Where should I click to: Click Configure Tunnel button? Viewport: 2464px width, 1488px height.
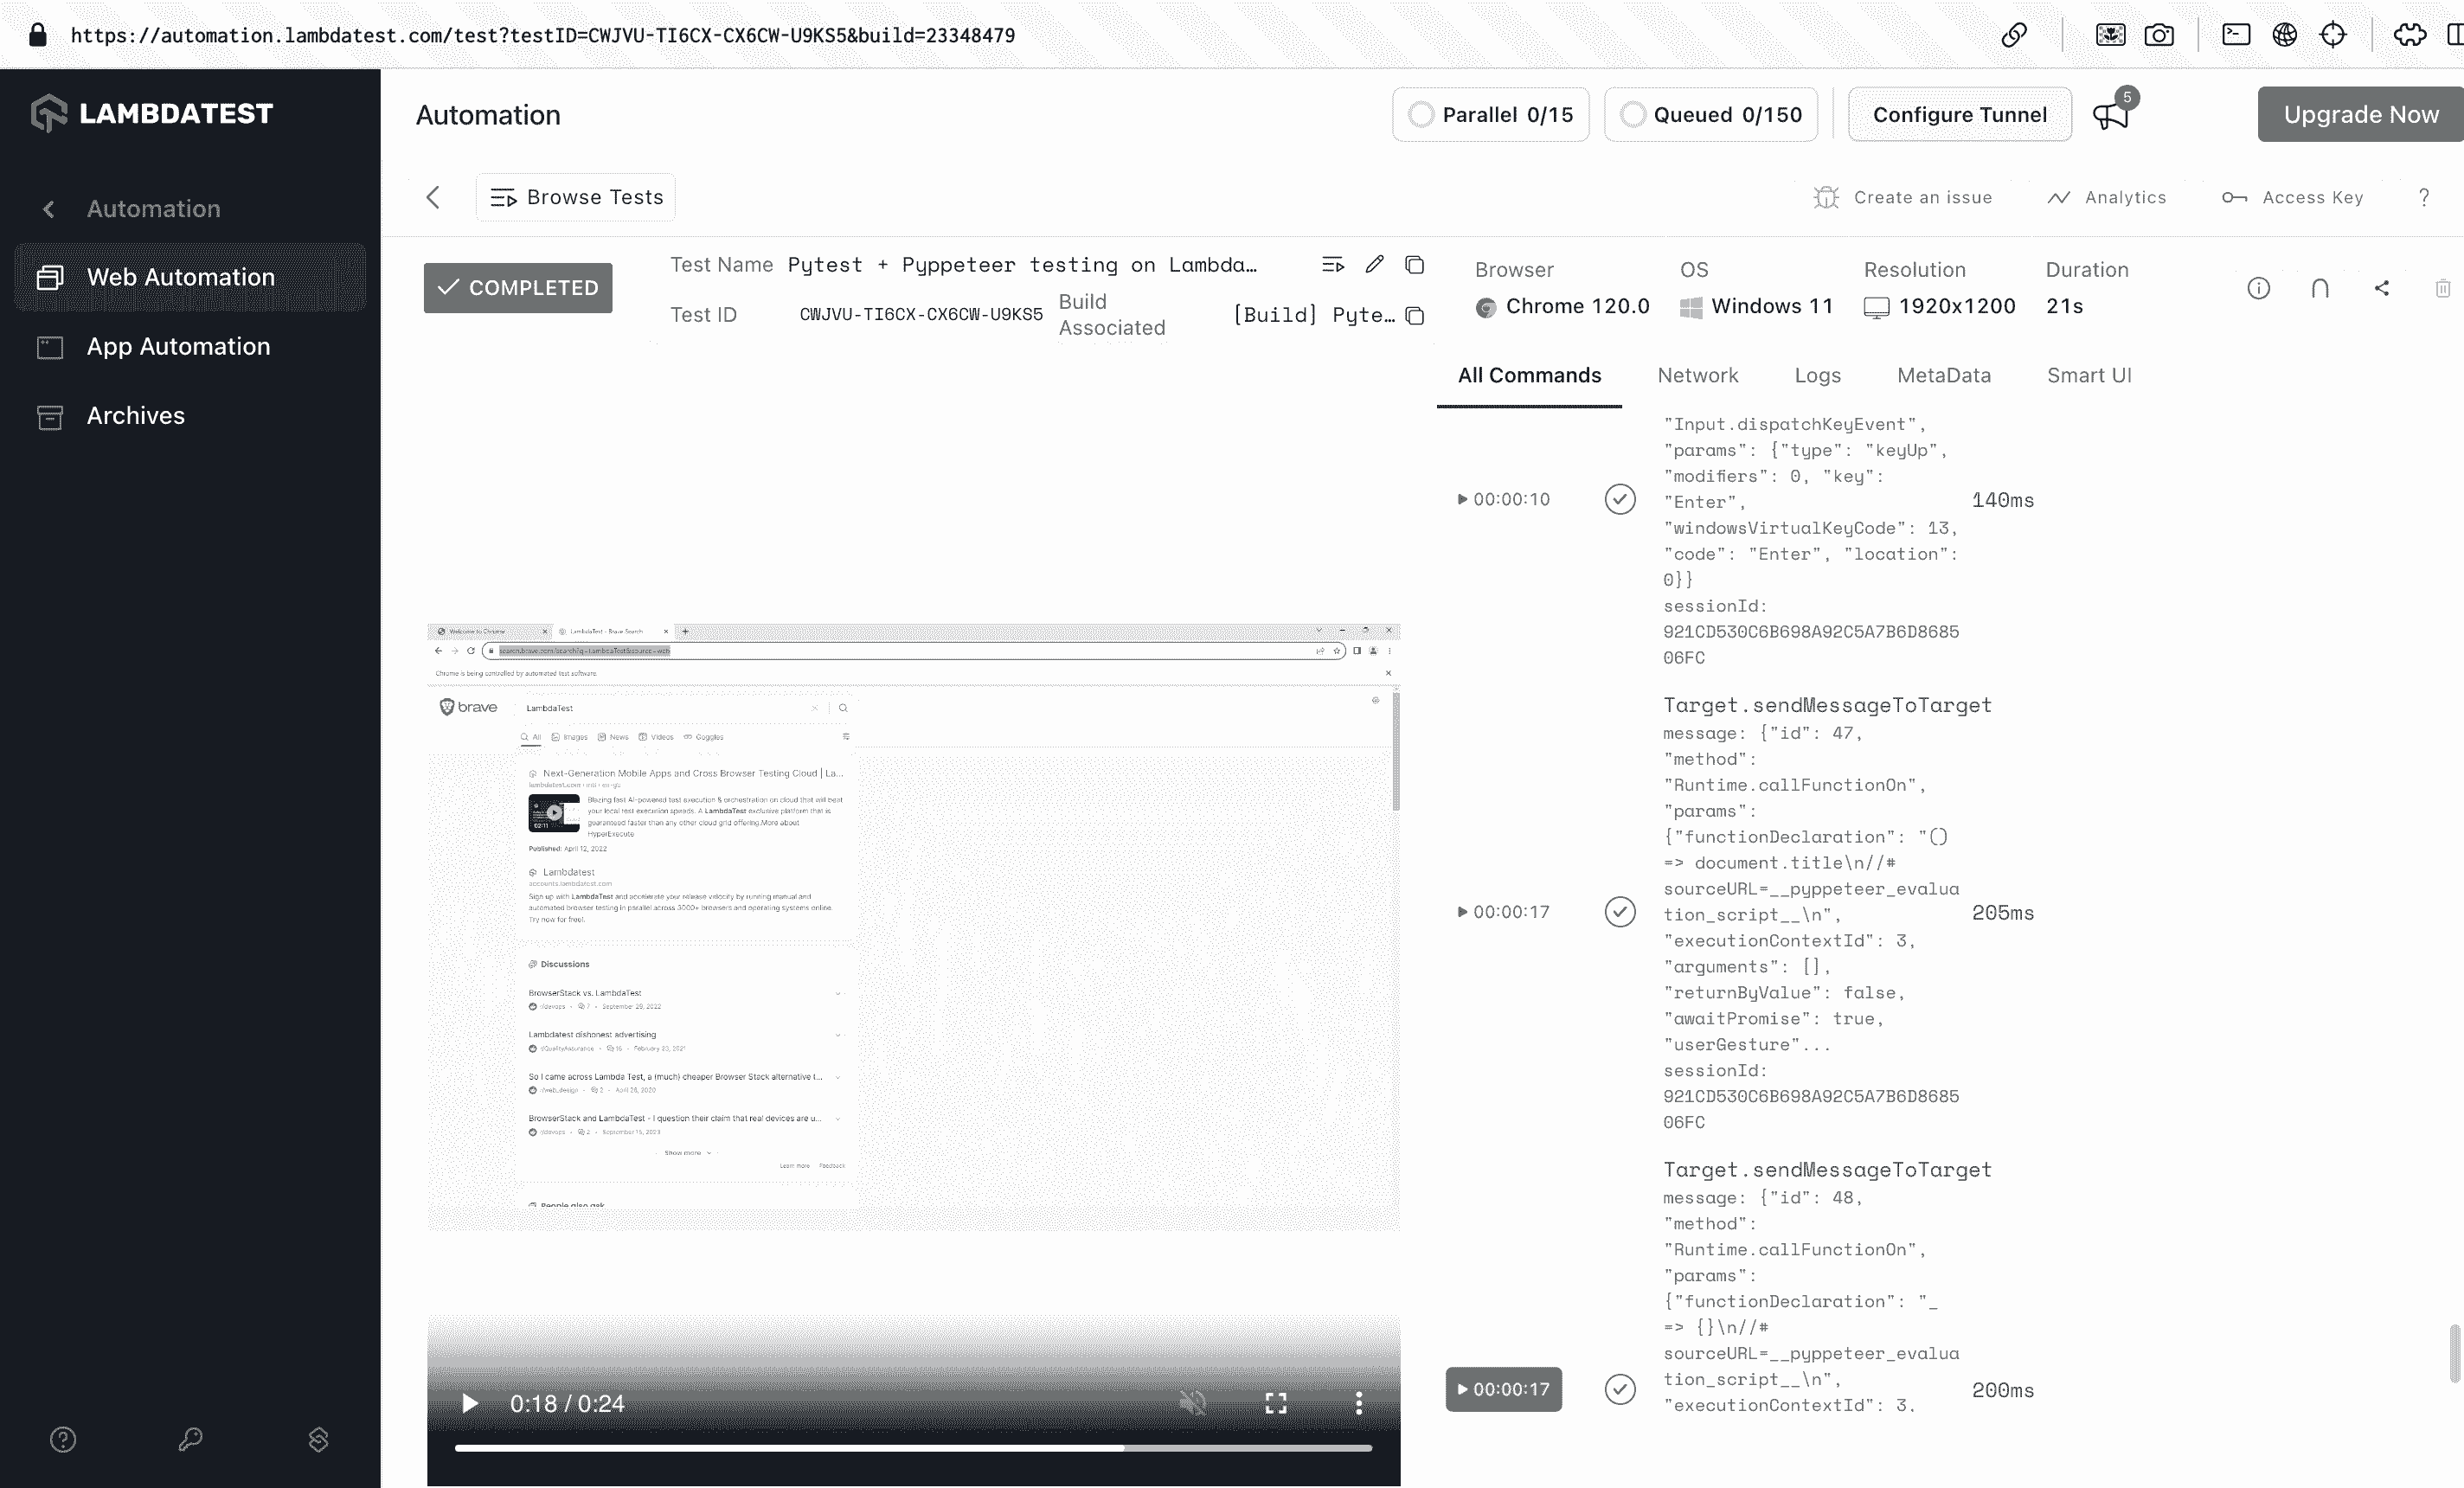point(1959,114)
